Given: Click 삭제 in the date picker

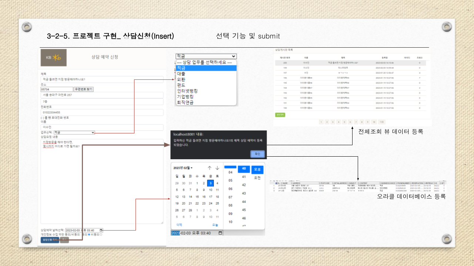Looking at the screenshot, I should coord(179,224).
